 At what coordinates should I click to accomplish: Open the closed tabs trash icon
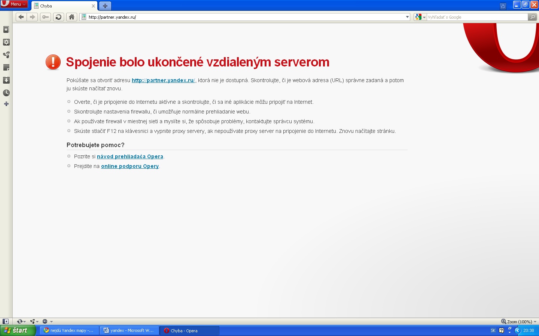(503, 6)
